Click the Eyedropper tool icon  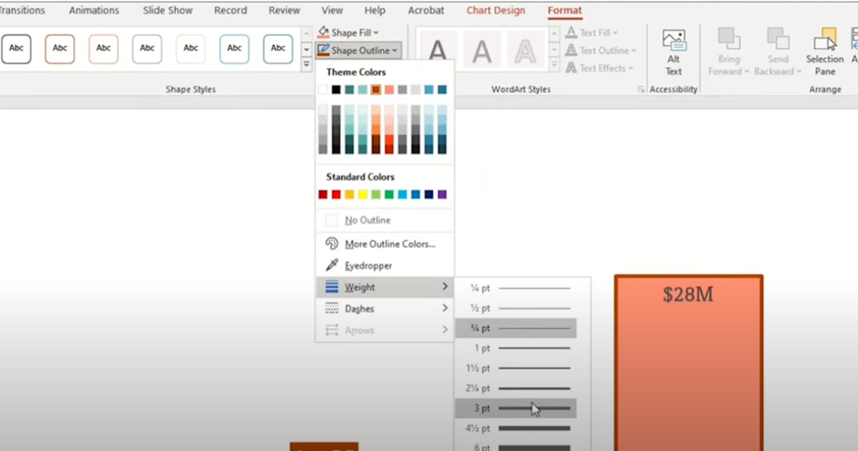coord(332,265)
